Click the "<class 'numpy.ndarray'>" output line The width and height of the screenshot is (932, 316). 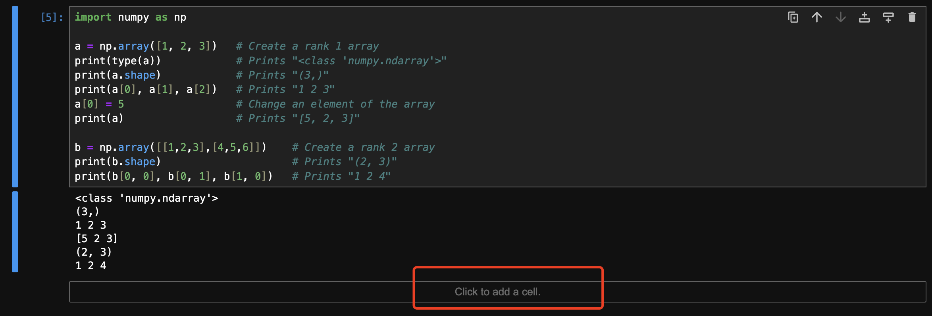tap(146, 198)
